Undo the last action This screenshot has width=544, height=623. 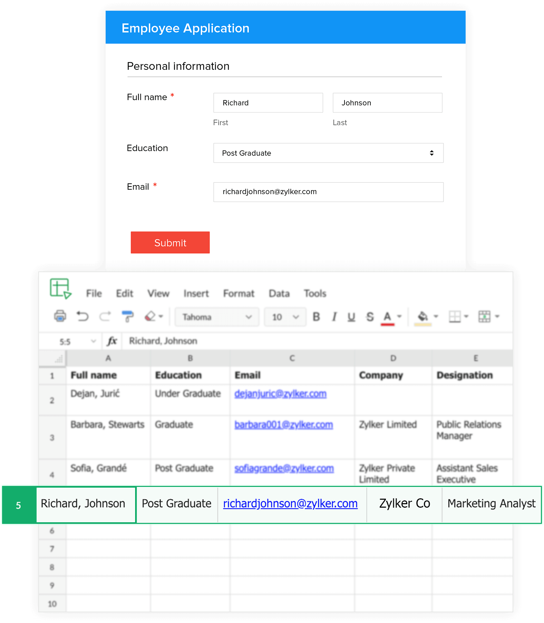click(x=82, y=316)
